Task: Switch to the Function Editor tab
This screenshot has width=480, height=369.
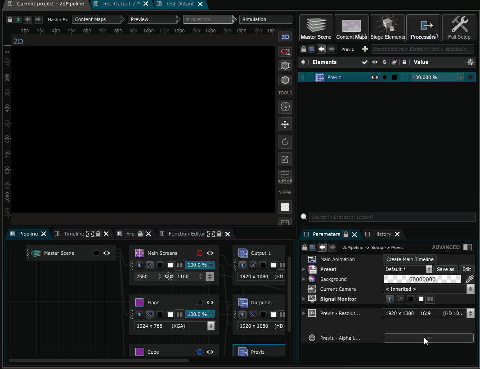Action: tap(187, 234)
